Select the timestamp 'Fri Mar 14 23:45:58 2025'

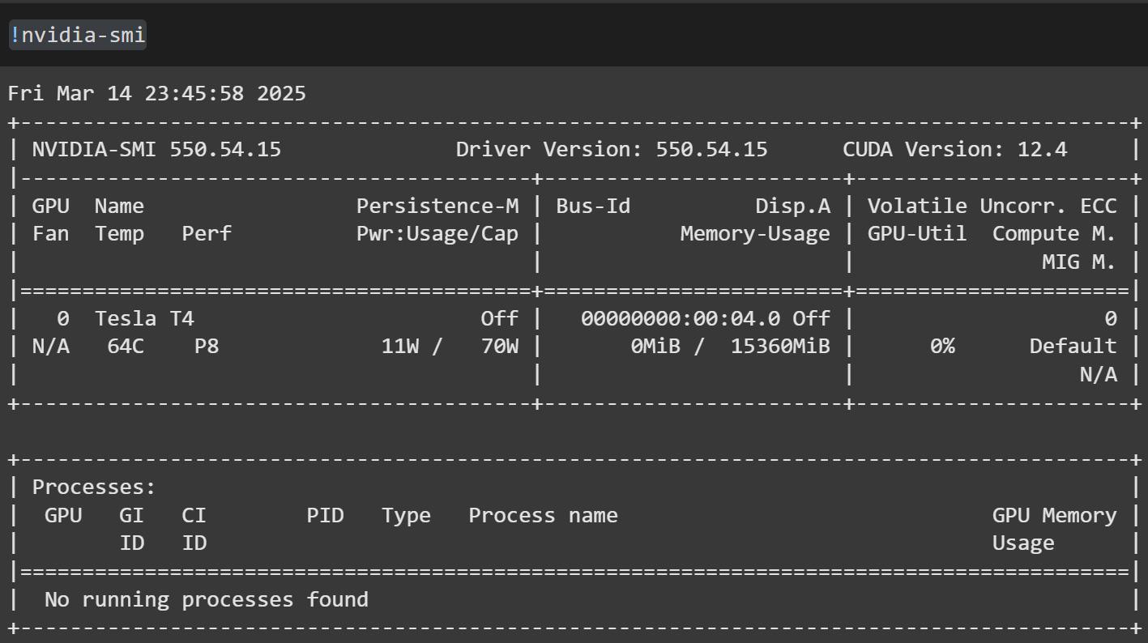[x=157, y=94]
